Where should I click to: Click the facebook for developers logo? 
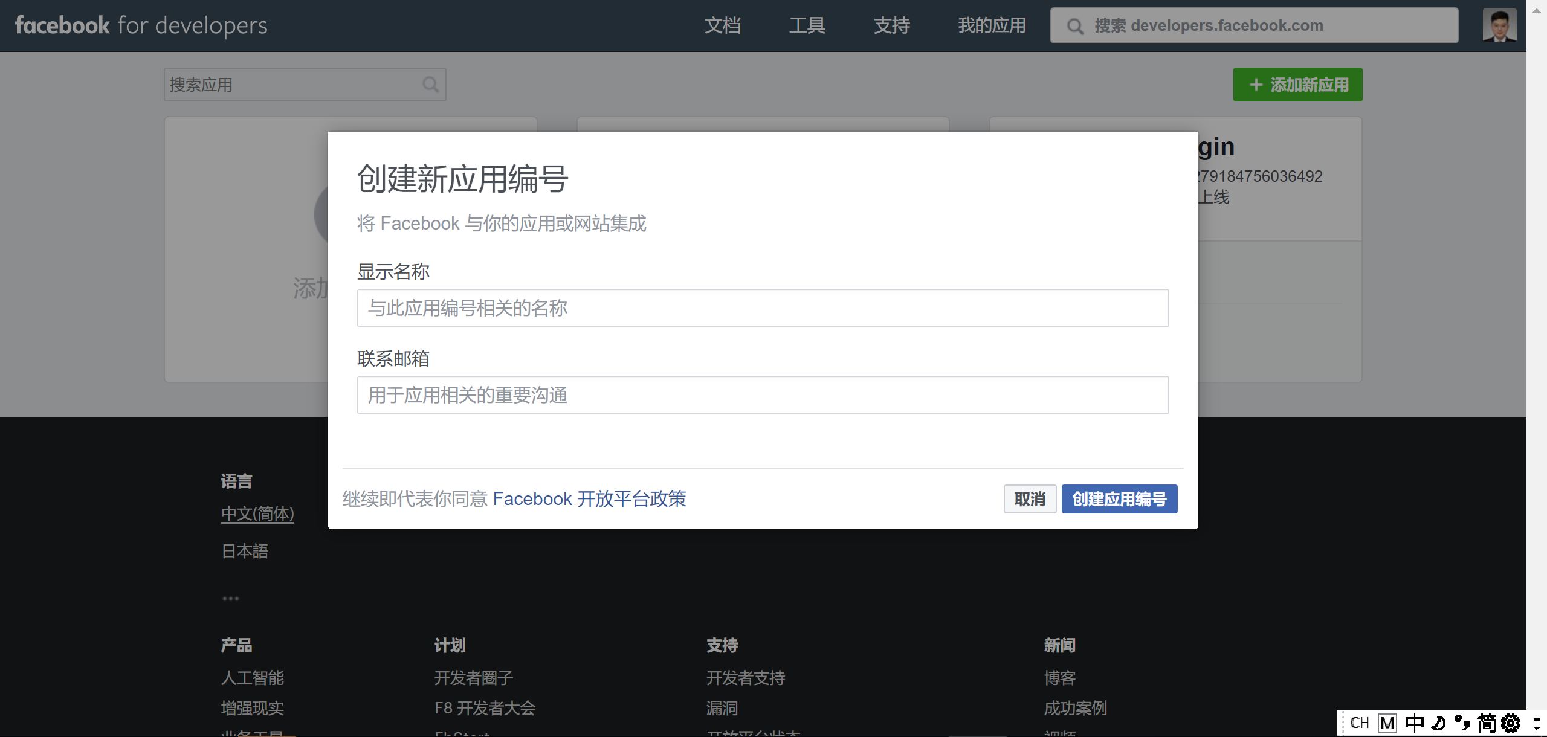[x=141, y=25]
